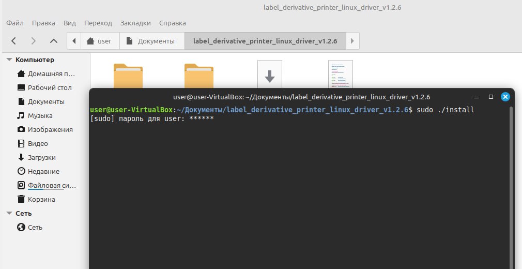Open Недавние recent files
The image size is (522, 269).
pos(43,171)
